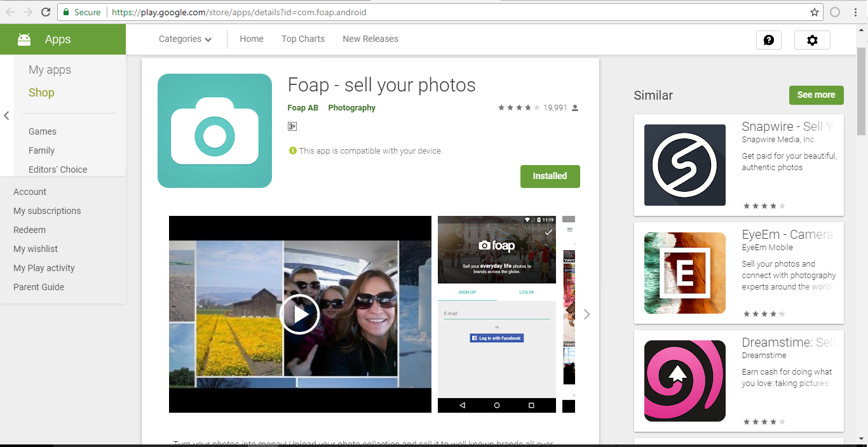The height and width of the screenshot is (447, 868).
Task: Go to Home tab
Action: [x=252, y=39]
